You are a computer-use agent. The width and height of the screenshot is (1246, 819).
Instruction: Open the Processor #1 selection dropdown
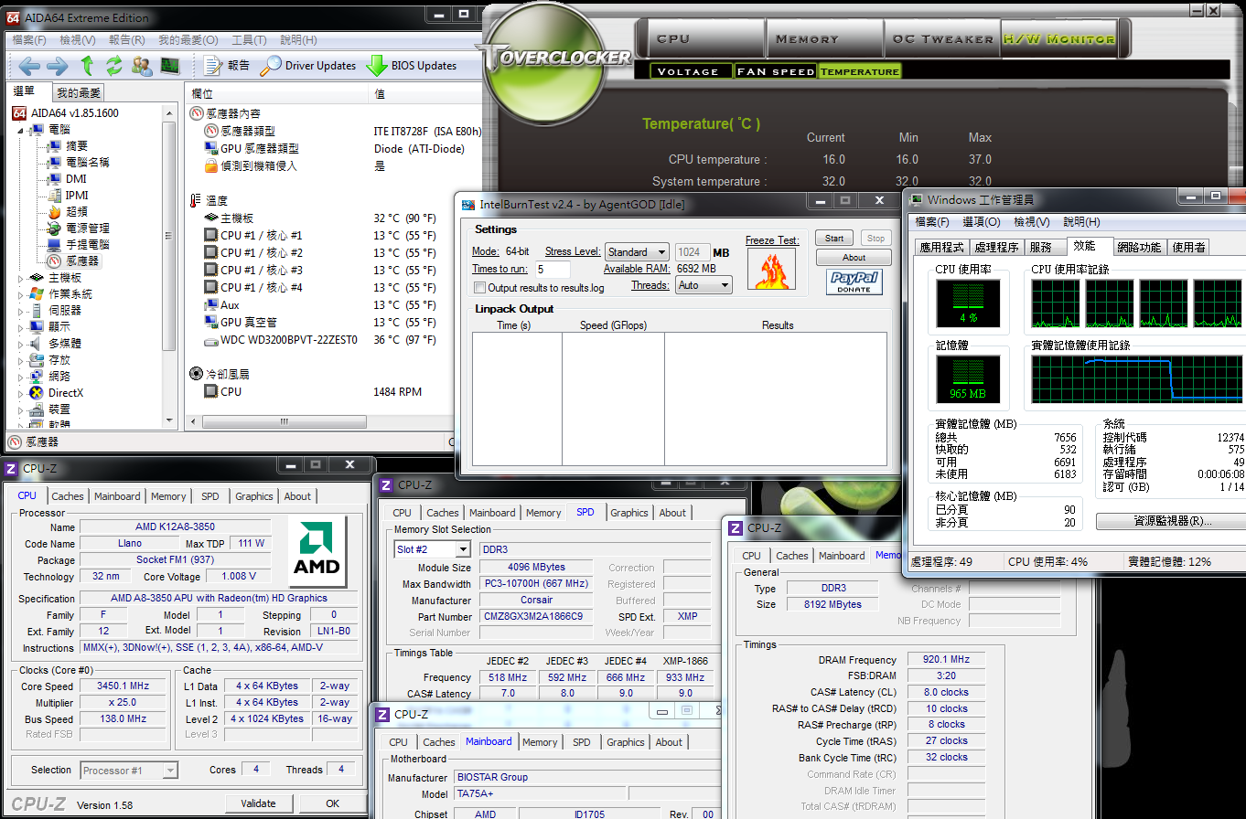(129, 771)
